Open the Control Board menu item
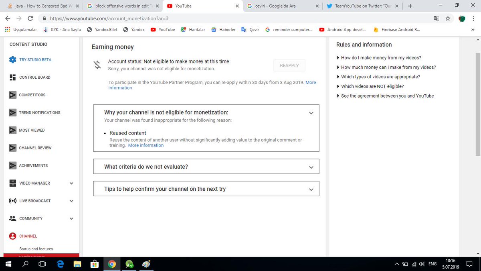481x271 pixels. coord(35,77)
